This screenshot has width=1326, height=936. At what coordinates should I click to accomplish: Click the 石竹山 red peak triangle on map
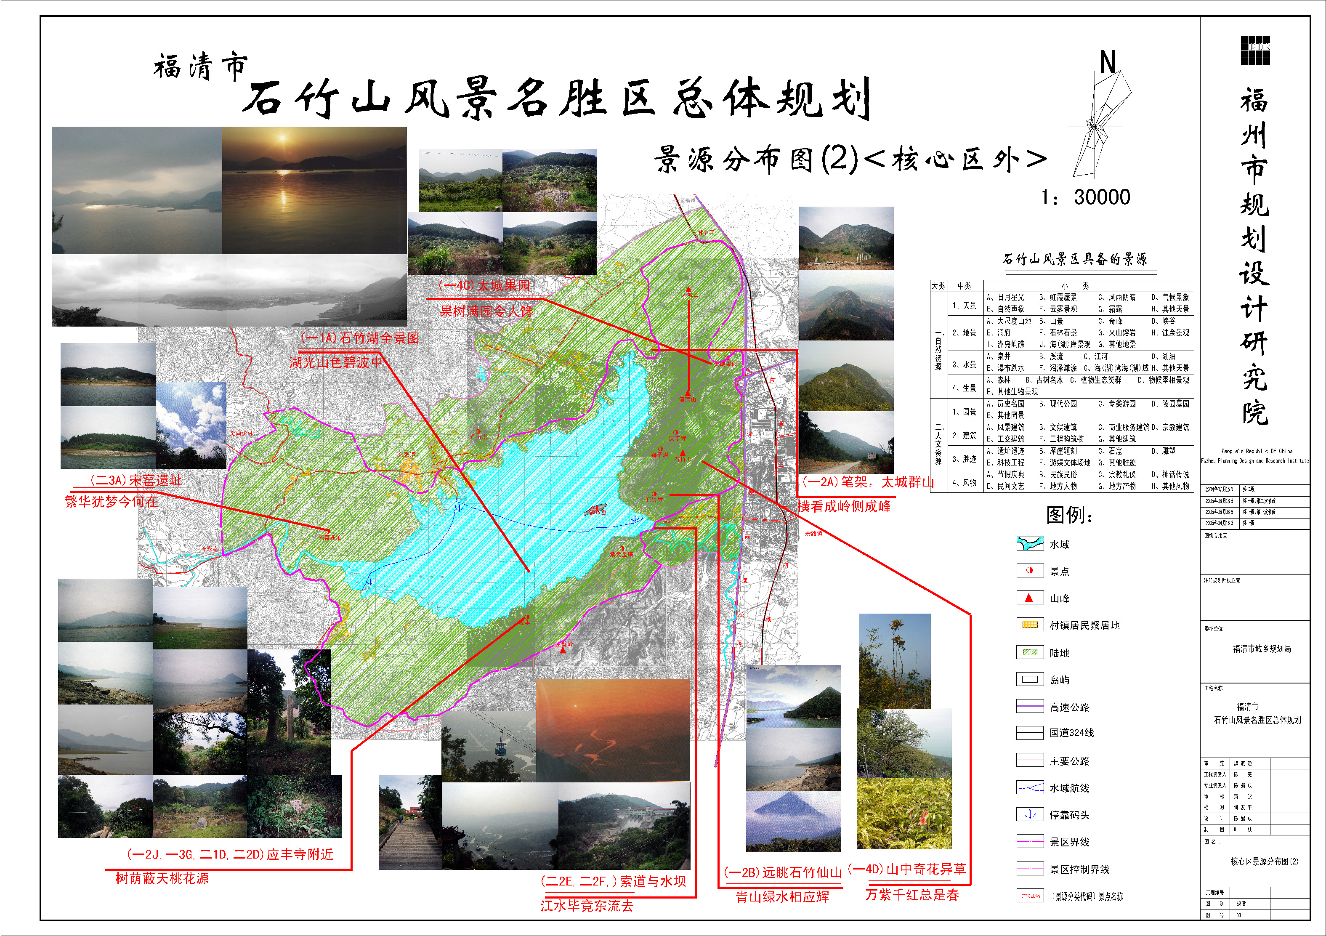pos(682,453)
